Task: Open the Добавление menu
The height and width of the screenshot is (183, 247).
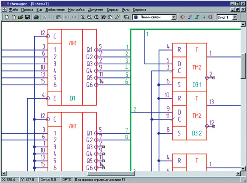Action: point(55,10)
